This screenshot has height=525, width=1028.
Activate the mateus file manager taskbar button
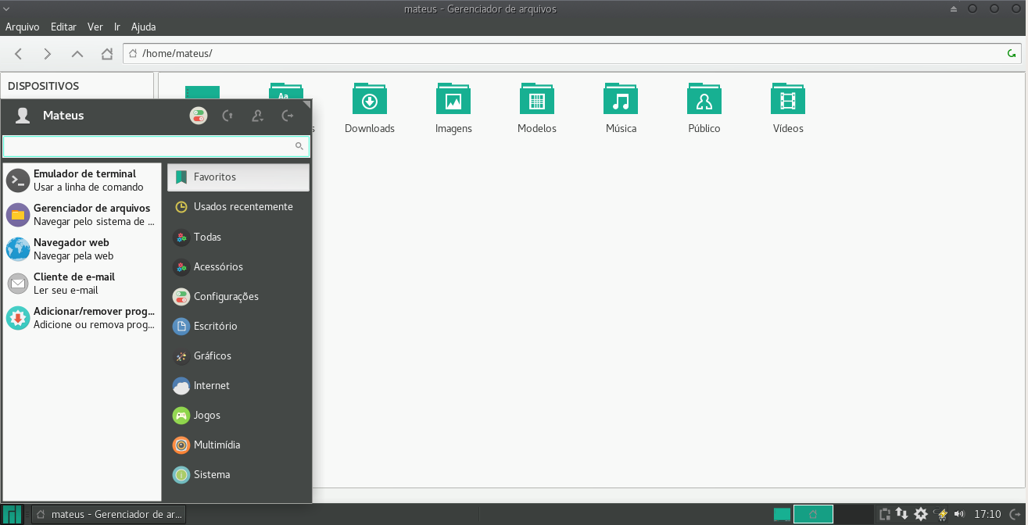coord(108,514)
